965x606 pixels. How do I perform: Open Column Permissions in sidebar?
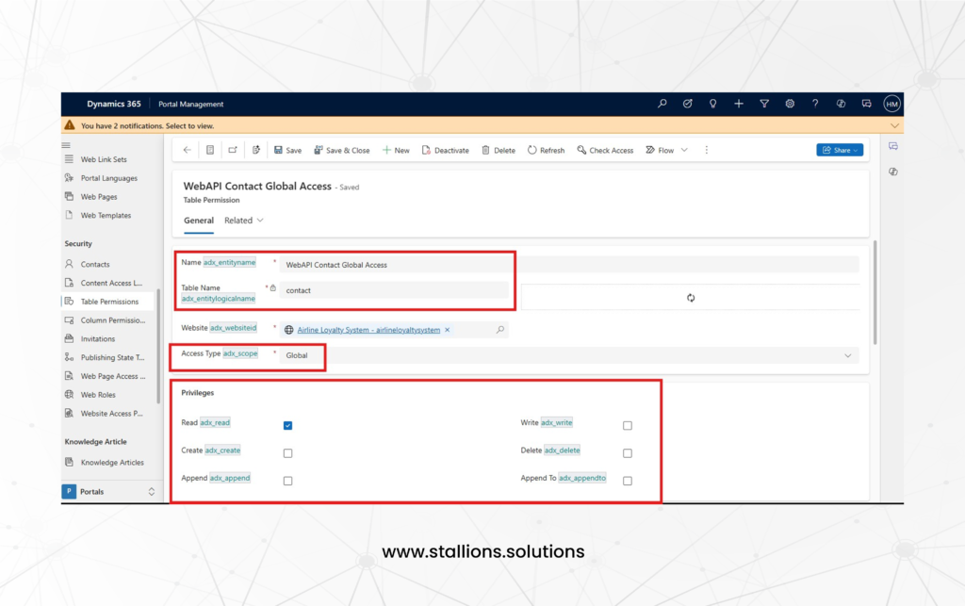coord(113,319)
